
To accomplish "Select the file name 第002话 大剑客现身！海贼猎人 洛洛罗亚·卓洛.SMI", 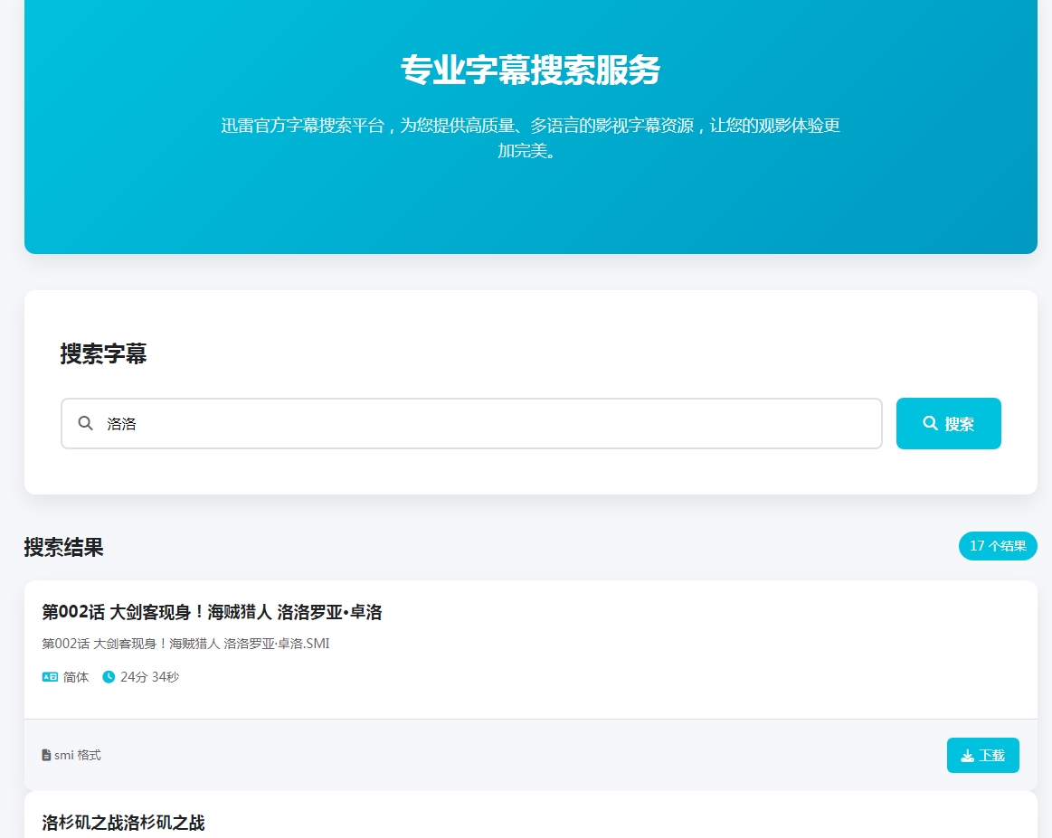I will tap(185, 644).
